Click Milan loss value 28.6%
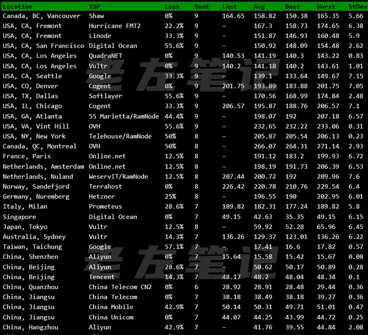This screenshot has height=335, width=368. click(x=174, y=206)
